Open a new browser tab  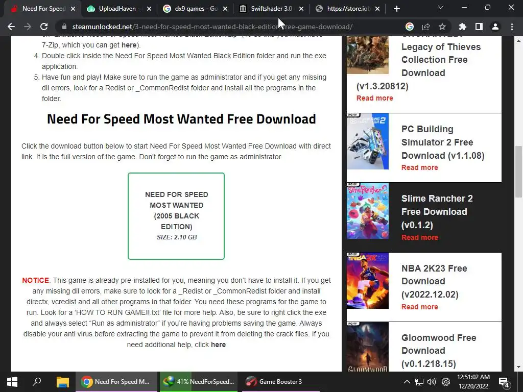(x=396, y=9)
